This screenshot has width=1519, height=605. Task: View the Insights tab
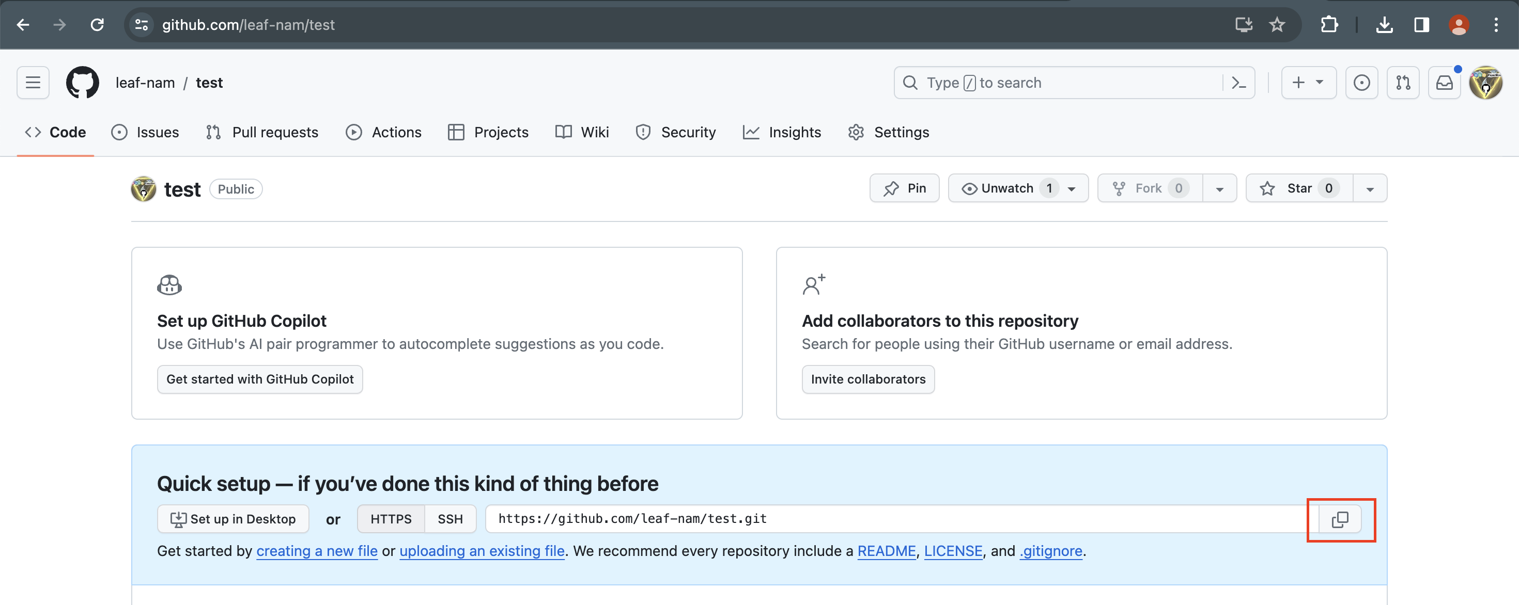[x=782, y=133]
